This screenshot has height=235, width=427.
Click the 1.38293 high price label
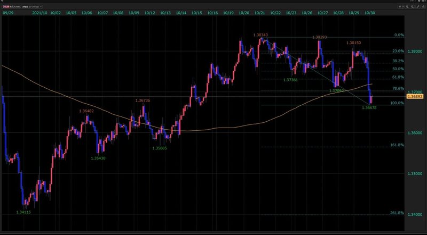319,37
